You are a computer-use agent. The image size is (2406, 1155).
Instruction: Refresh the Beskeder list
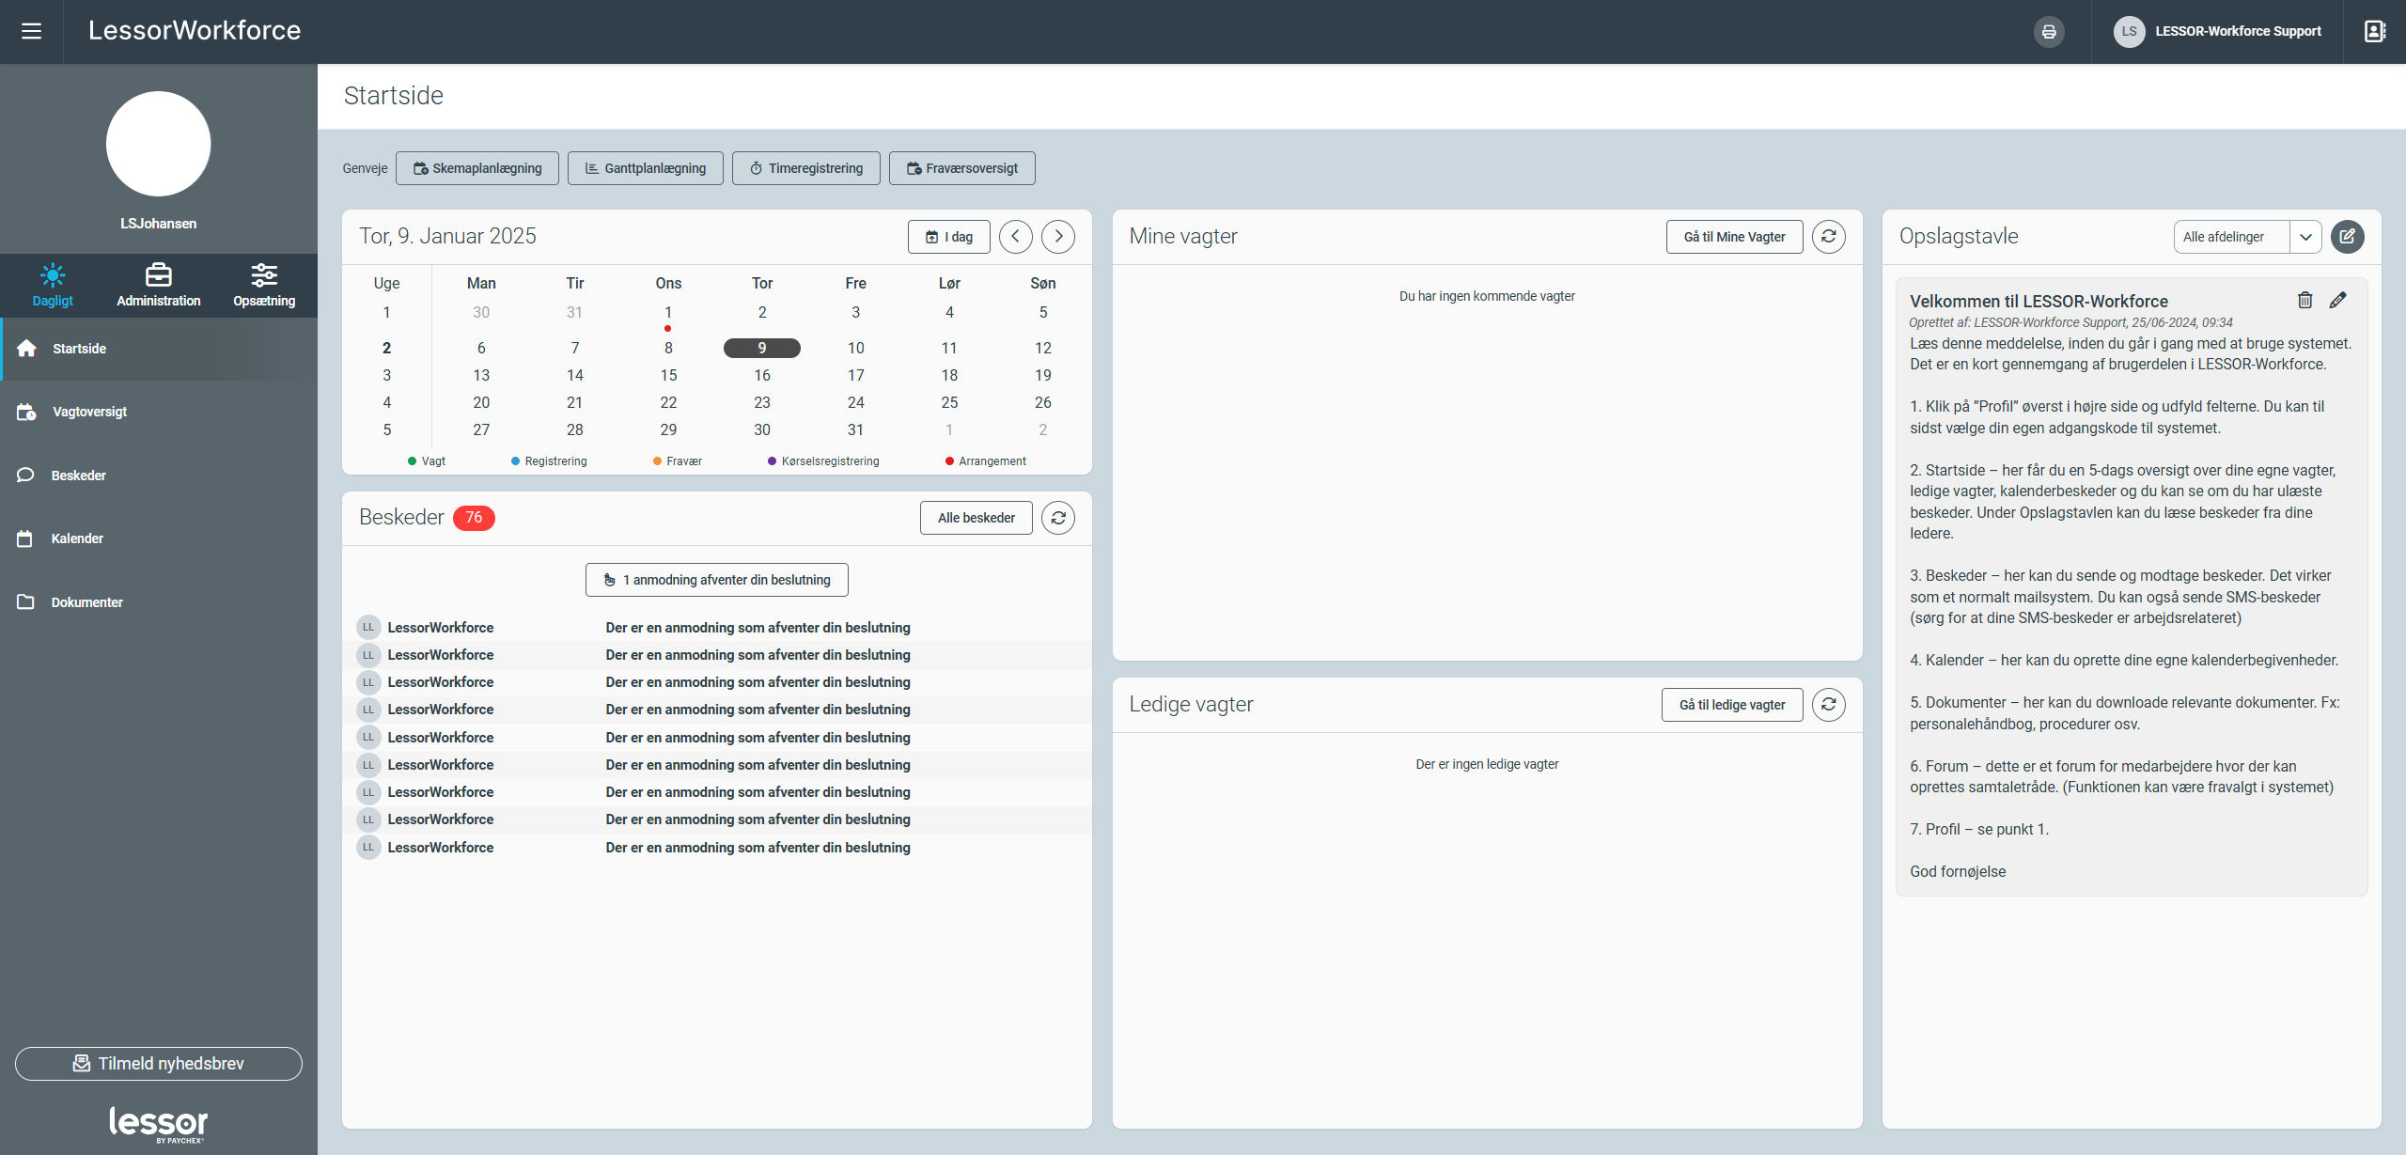click(1057, 518)
